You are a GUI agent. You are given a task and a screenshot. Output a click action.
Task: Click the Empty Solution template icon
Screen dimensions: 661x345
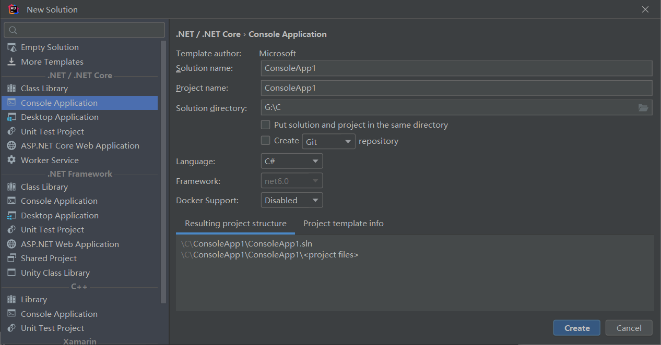(11, 47)
